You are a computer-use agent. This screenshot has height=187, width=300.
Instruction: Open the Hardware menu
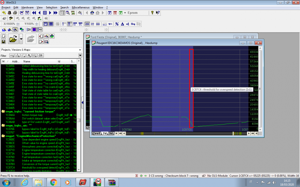click(27, 7)
